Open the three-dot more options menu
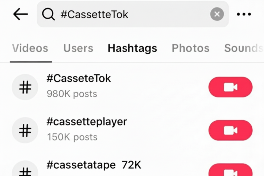 [244, 14]
